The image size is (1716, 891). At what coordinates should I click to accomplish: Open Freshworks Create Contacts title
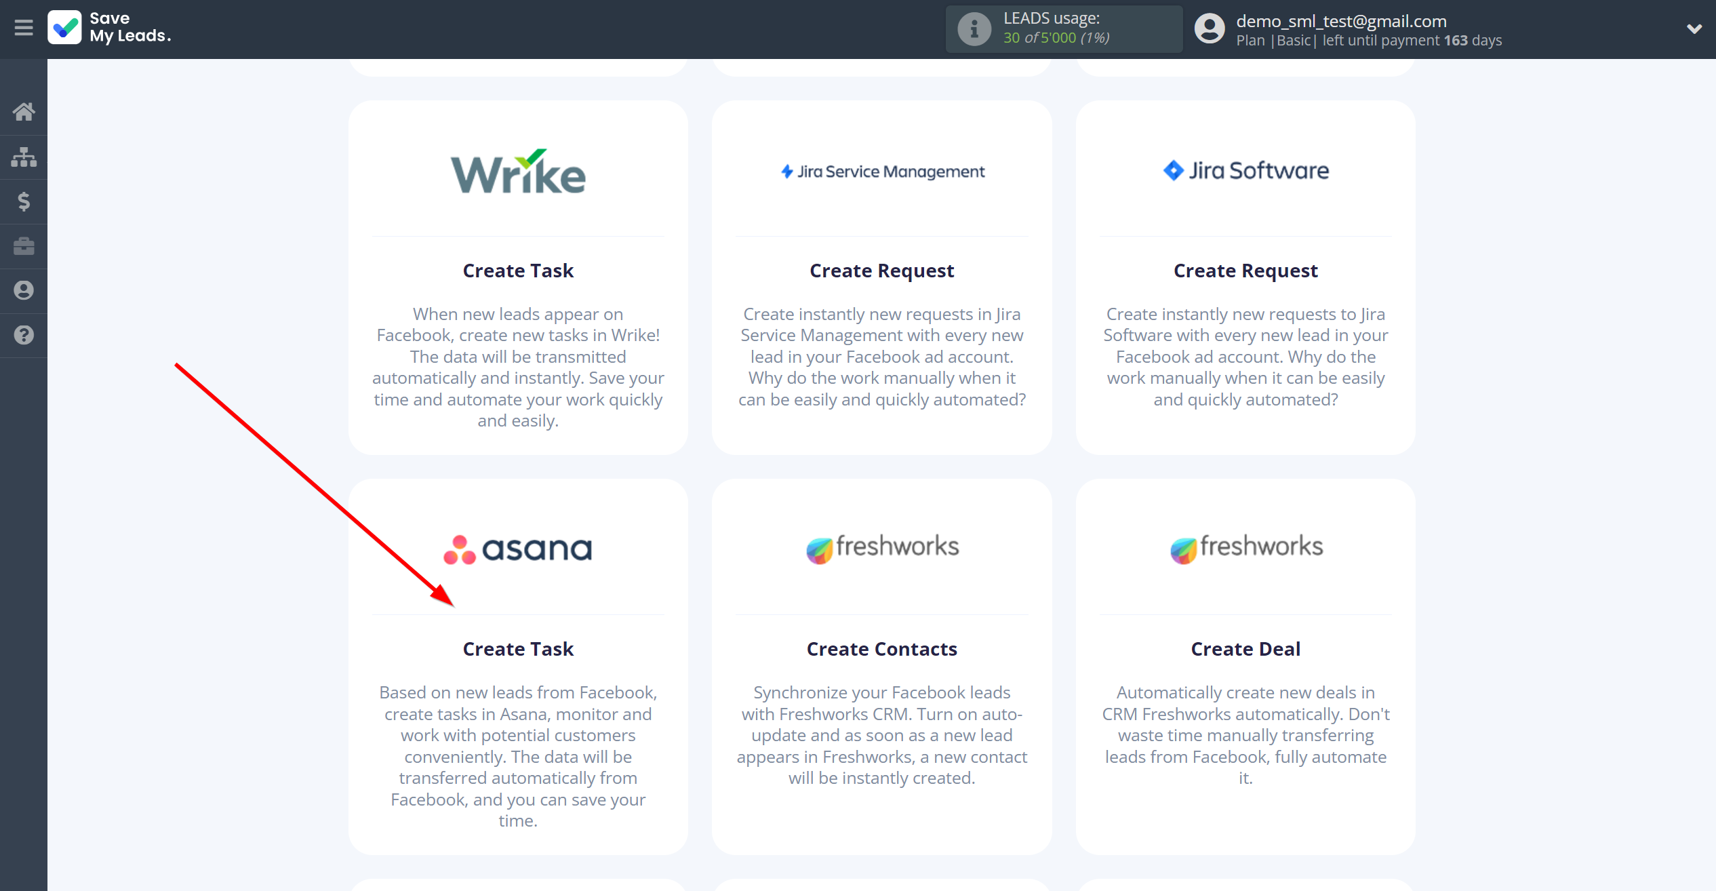click(x=882, y=649)
